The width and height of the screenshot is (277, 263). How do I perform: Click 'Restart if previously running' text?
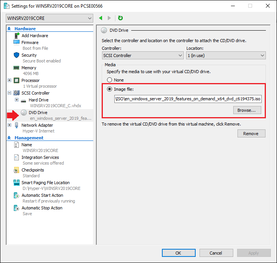(49, 201)
